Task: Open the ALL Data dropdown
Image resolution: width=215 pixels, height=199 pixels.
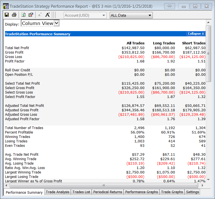Action: [x=131, y=15]
